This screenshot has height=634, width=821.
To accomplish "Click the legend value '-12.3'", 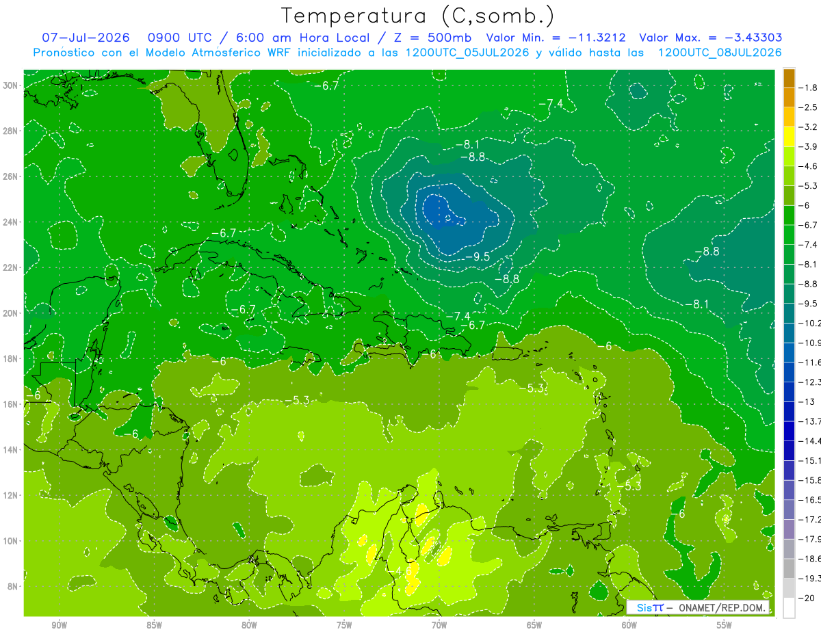I will pyautogui.click(x=809, y=382).
